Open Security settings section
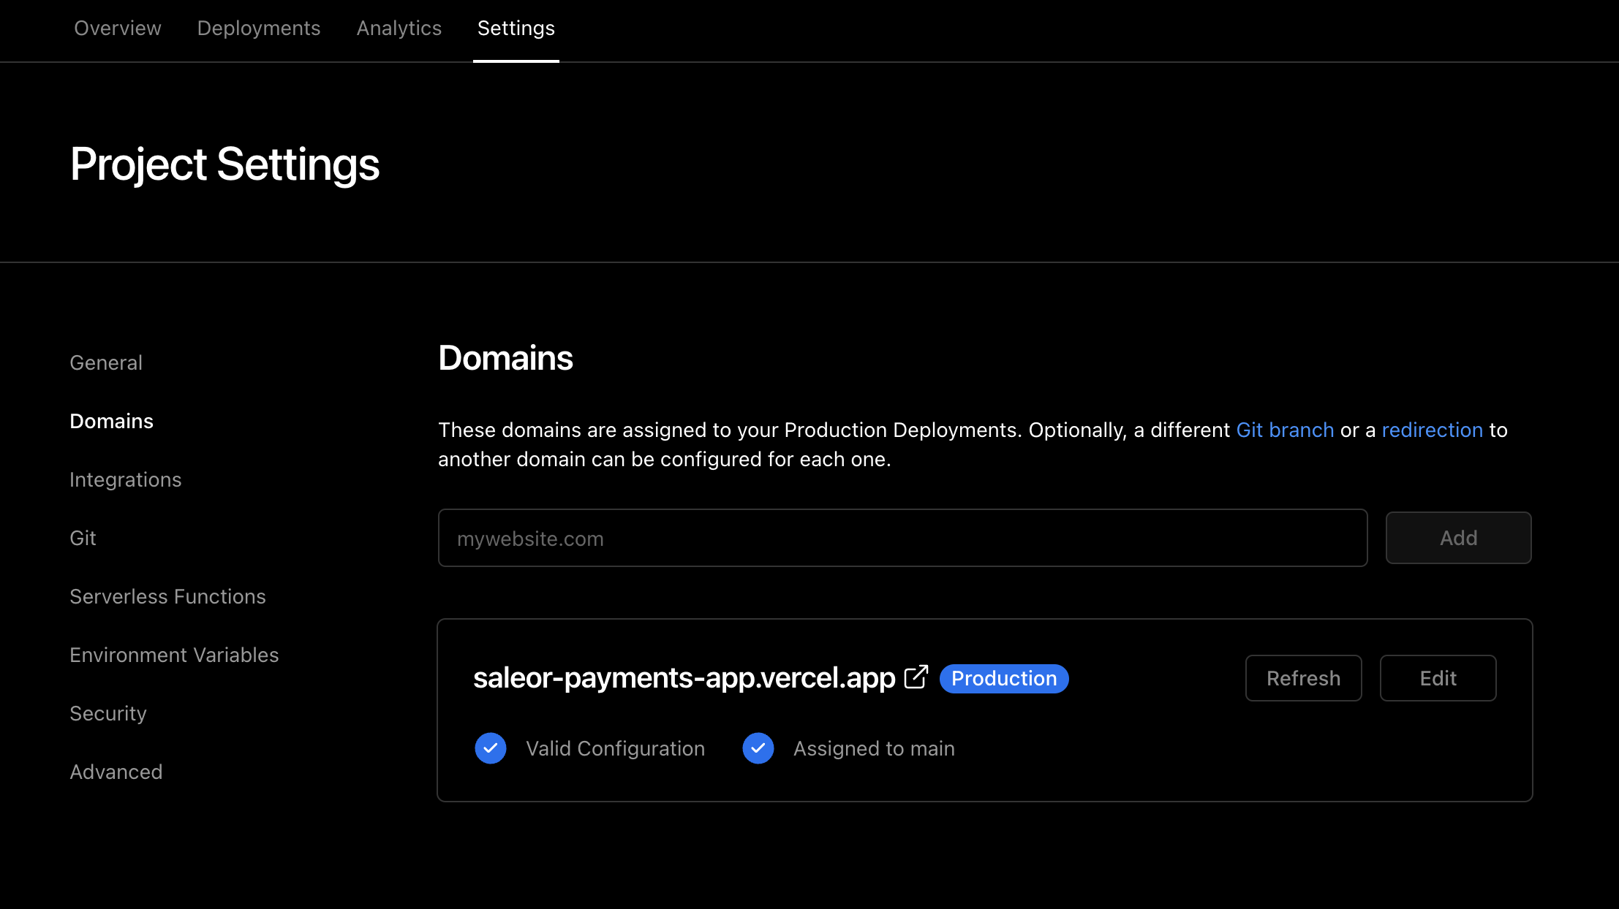 pyautogui.click(x=108, y=713)
